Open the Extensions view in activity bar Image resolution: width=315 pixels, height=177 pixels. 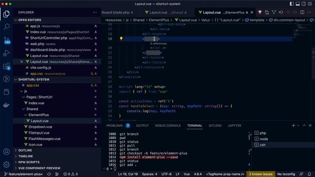coord(6,66)
